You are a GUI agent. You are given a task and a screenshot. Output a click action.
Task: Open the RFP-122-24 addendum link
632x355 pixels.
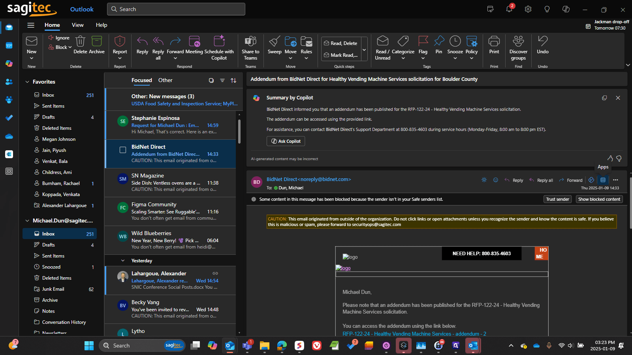(414, 334)
